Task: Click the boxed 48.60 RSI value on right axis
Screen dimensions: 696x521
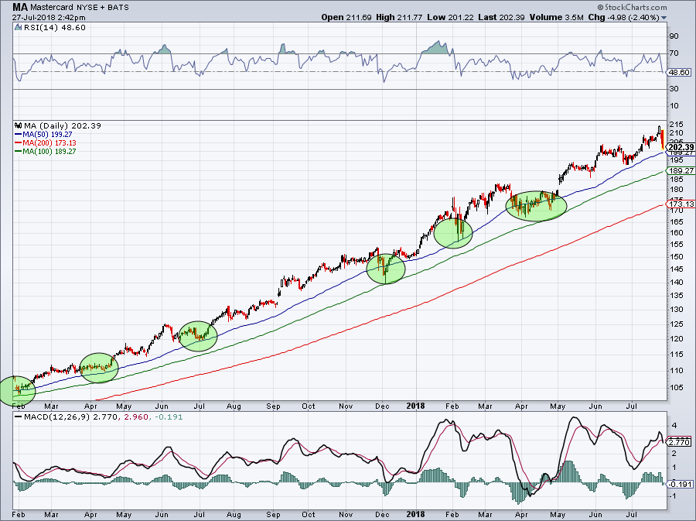Action: (x=680, y=73)
